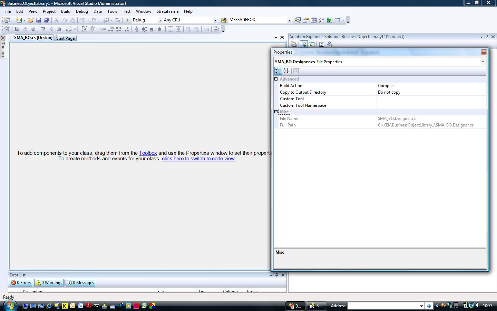Click the Open File folder icon
This screenshot has height=311, width=497.
point(31,20)
